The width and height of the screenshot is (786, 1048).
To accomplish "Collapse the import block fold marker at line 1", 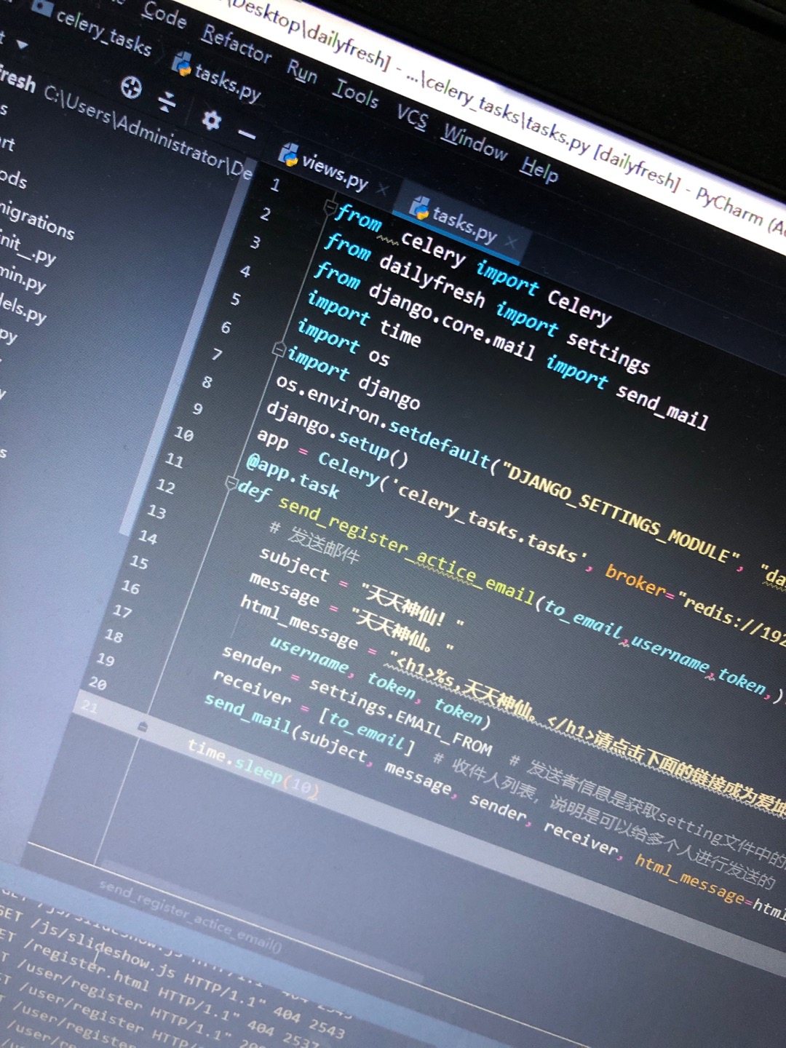I will (x=331, y=207).
